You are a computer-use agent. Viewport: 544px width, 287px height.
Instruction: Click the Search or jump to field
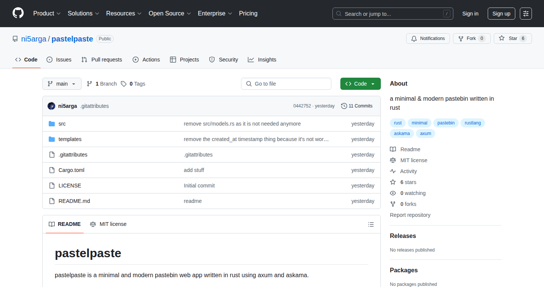393,14
